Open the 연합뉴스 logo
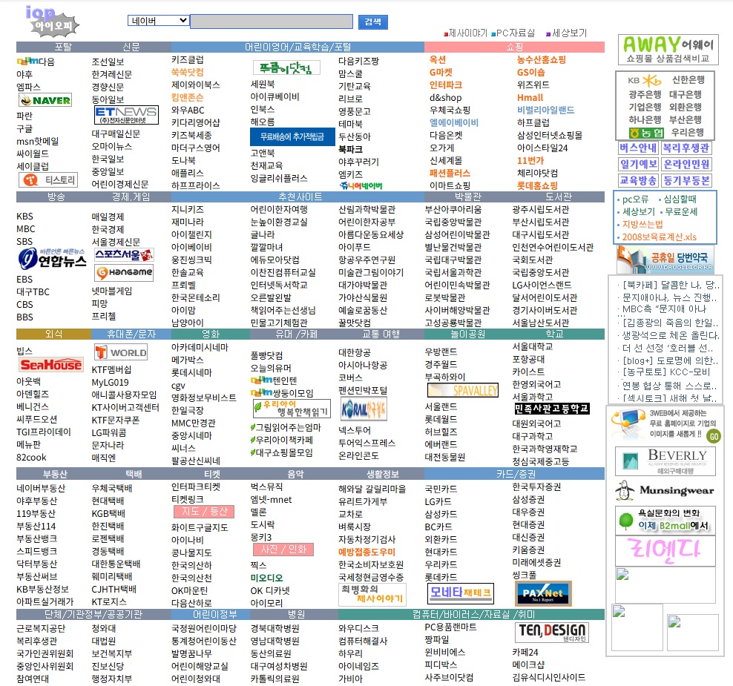 (x=52, y=258)
